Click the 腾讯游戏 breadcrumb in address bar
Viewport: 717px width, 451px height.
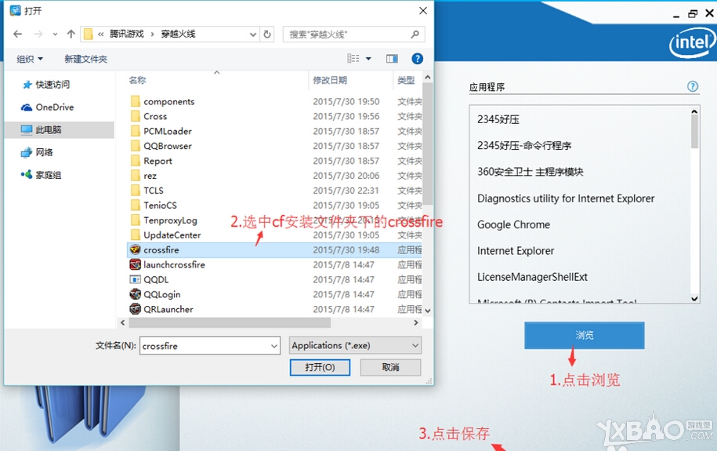click(x=127, y=34)
